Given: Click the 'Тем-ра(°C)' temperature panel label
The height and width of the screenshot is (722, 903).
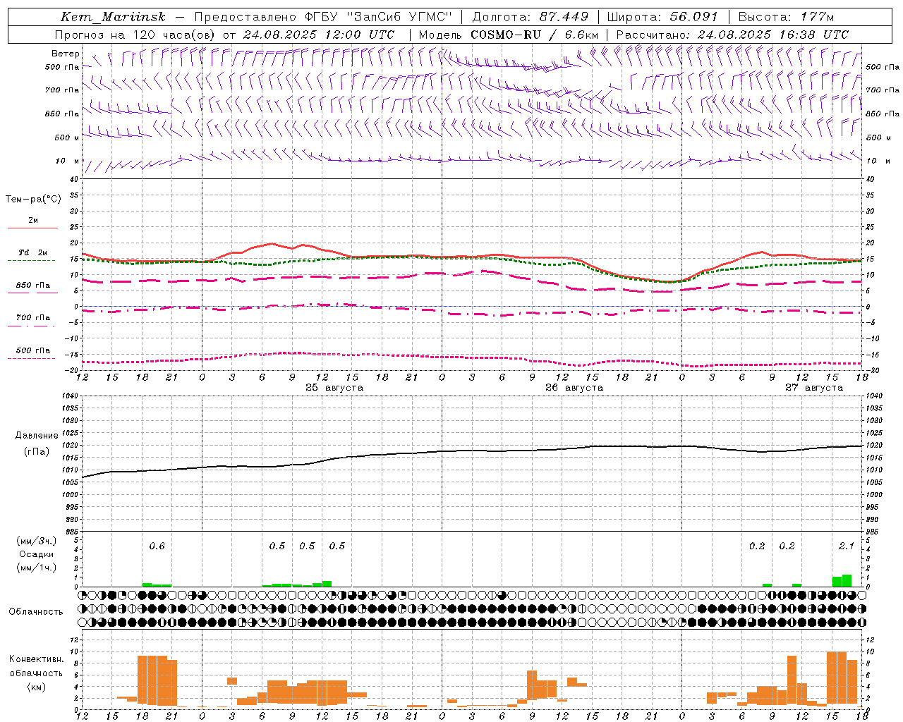Looking at the screenshot, I should coord(33,200).
